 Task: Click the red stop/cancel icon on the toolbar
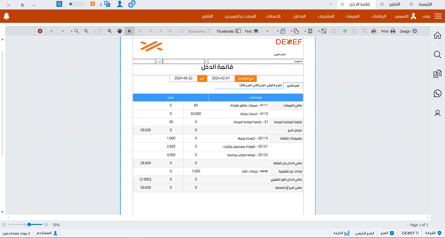[x=40, y=31]
